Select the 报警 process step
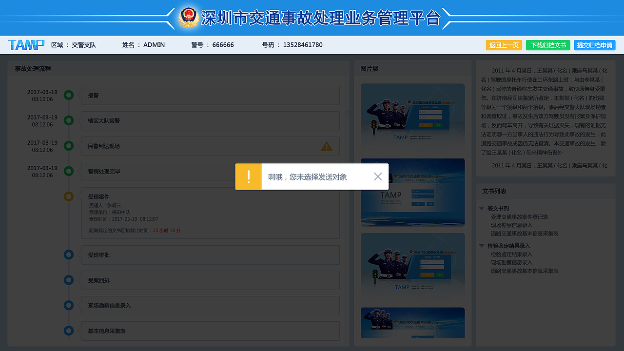The width and height of the screenshot is (624, 351). pyautogui.click(x=210, y=95)
